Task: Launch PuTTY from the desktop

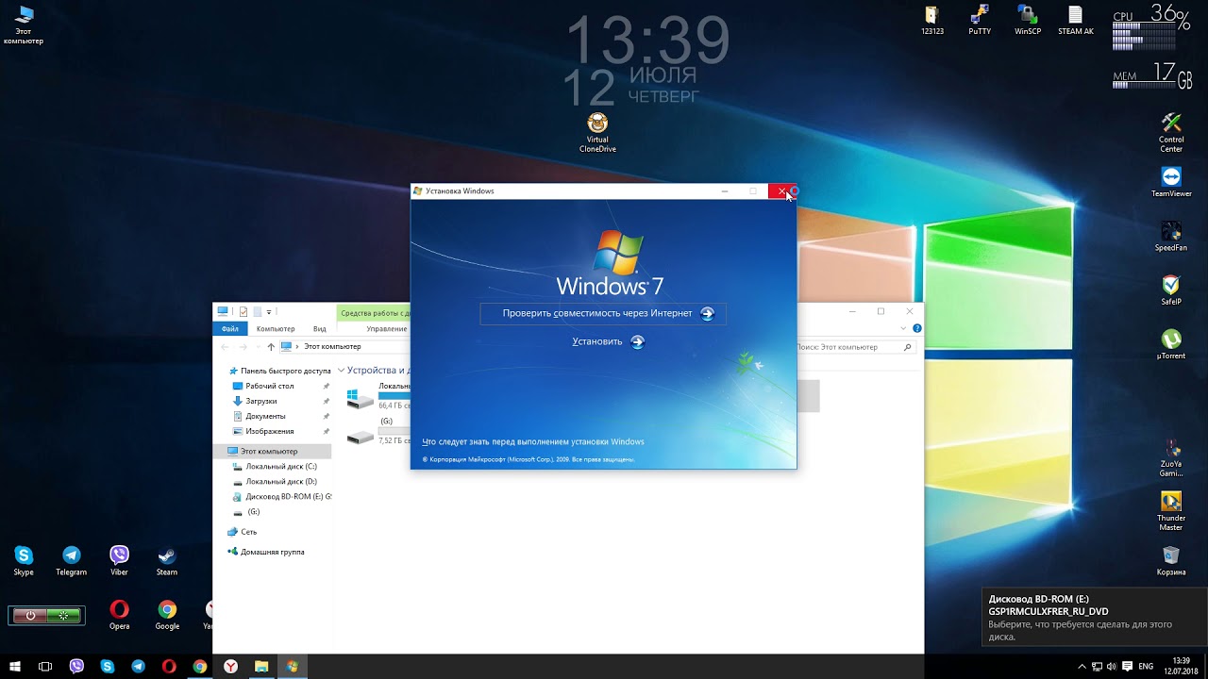Action: pos(980,20)
